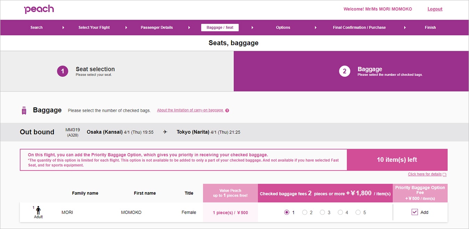Click the arrow after Search in the progress bar

pos(63,27)
